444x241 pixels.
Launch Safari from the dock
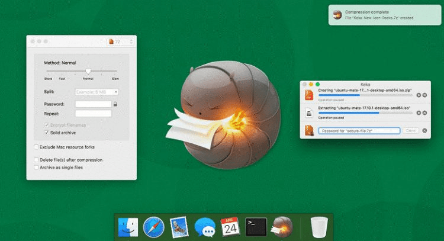154,227
